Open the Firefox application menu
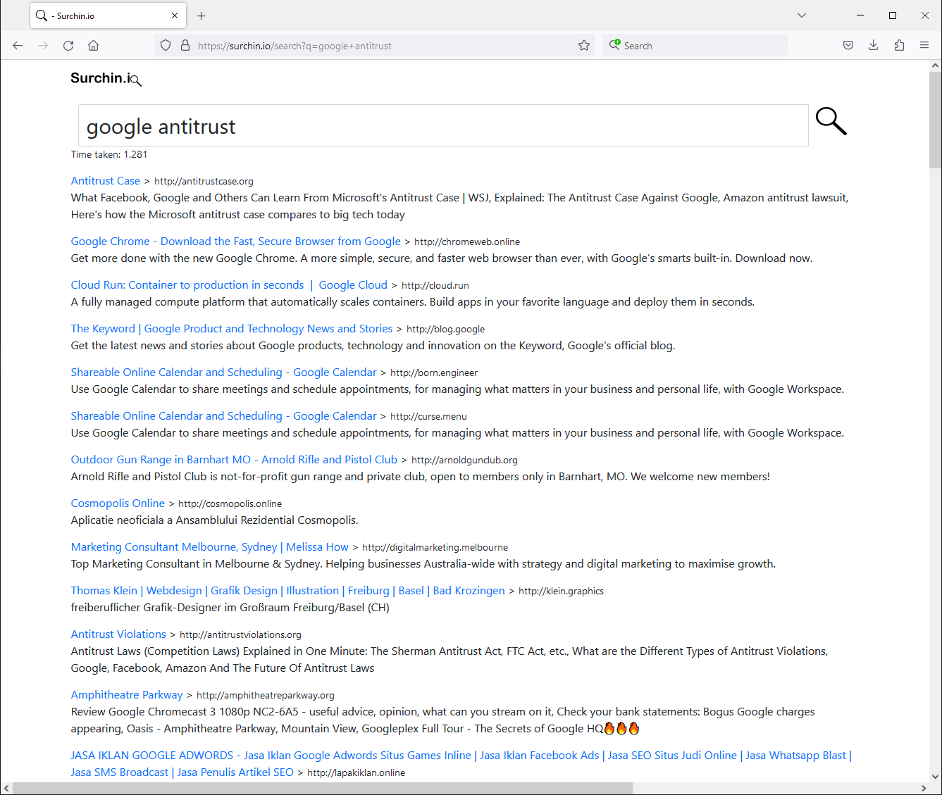The height and width of the screenshot is (795, 942). 924,46
